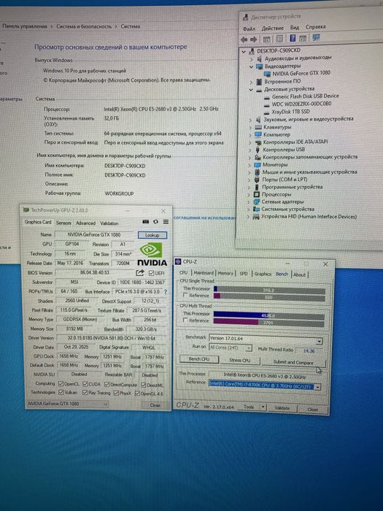The width and height of the screenshot is (383, 511).
Task: Switch to the Sensors tab in GPU-Z
Action: tap(63, 223)
